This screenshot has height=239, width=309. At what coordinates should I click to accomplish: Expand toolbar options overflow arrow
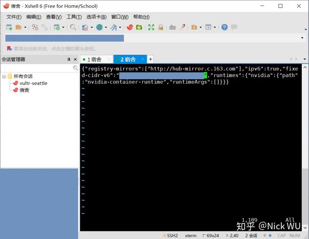click(306, 29)
